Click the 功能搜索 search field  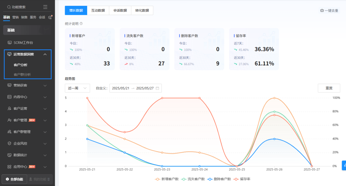[x=19, y=7]
